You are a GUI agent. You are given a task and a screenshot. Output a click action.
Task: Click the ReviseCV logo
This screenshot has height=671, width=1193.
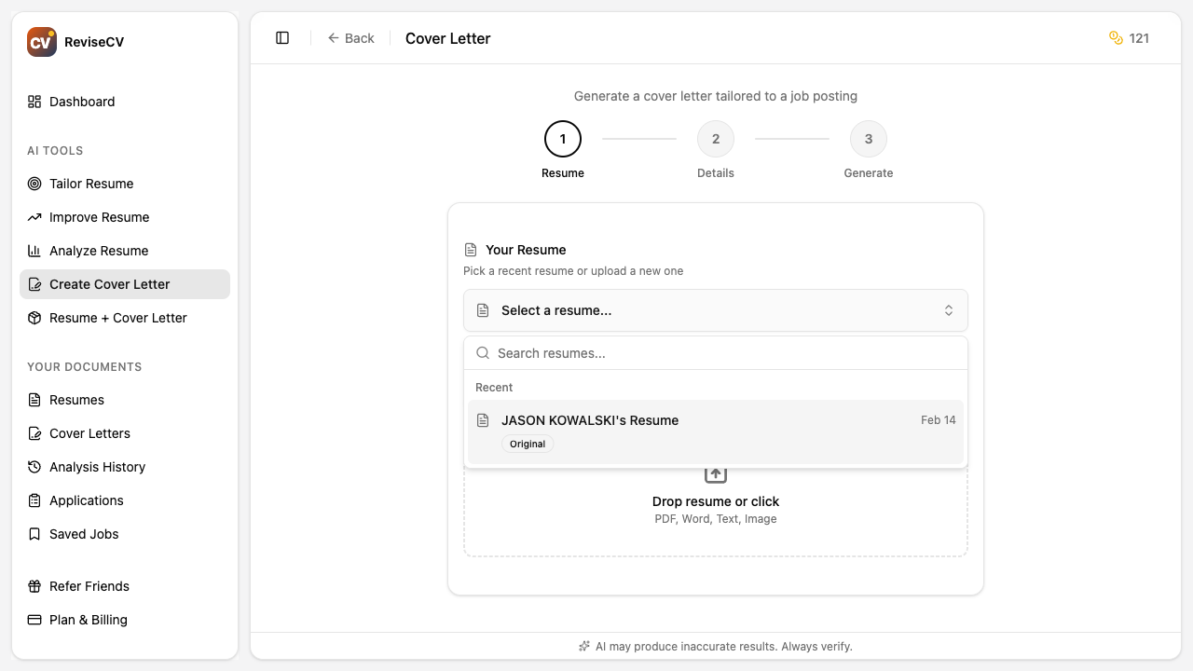pyautogui.click(x=41, y=41)
